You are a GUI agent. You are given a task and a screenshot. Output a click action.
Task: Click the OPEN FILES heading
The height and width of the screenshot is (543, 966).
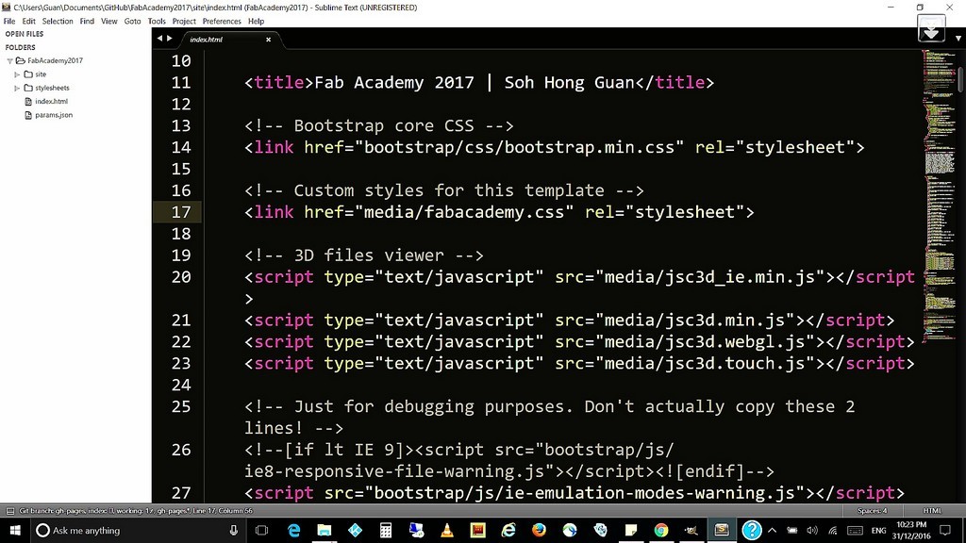click(24, 34)
